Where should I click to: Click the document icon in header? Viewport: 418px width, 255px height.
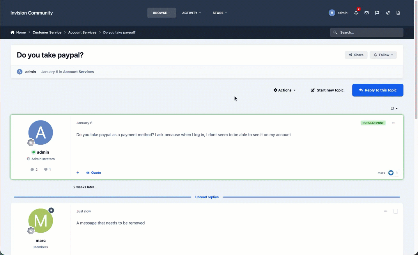(398, 13)
